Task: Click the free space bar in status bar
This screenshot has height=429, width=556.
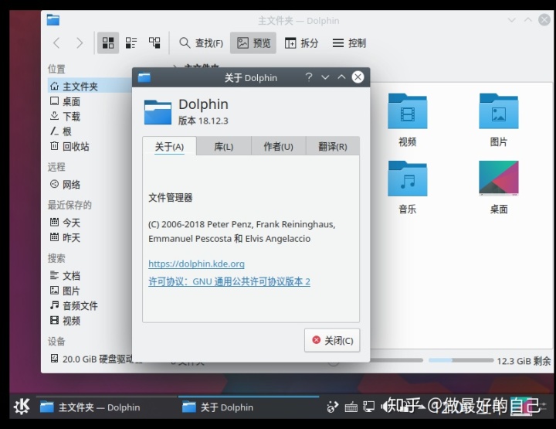Action: (x=461, y=360)
